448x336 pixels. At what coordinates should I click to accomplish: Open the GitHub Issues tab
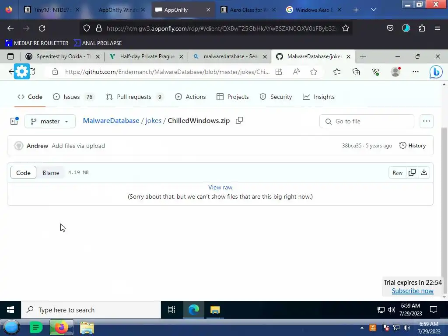73,97
